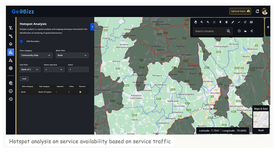
Task: Click the search magnifier in location box
Action: 228,31
